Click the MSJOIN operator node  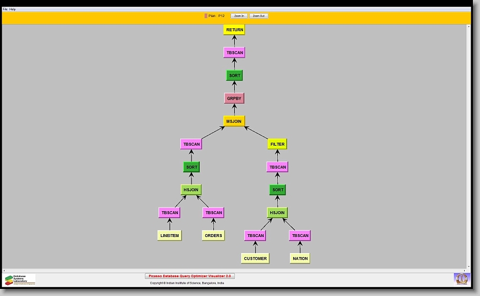click(234, 121)
